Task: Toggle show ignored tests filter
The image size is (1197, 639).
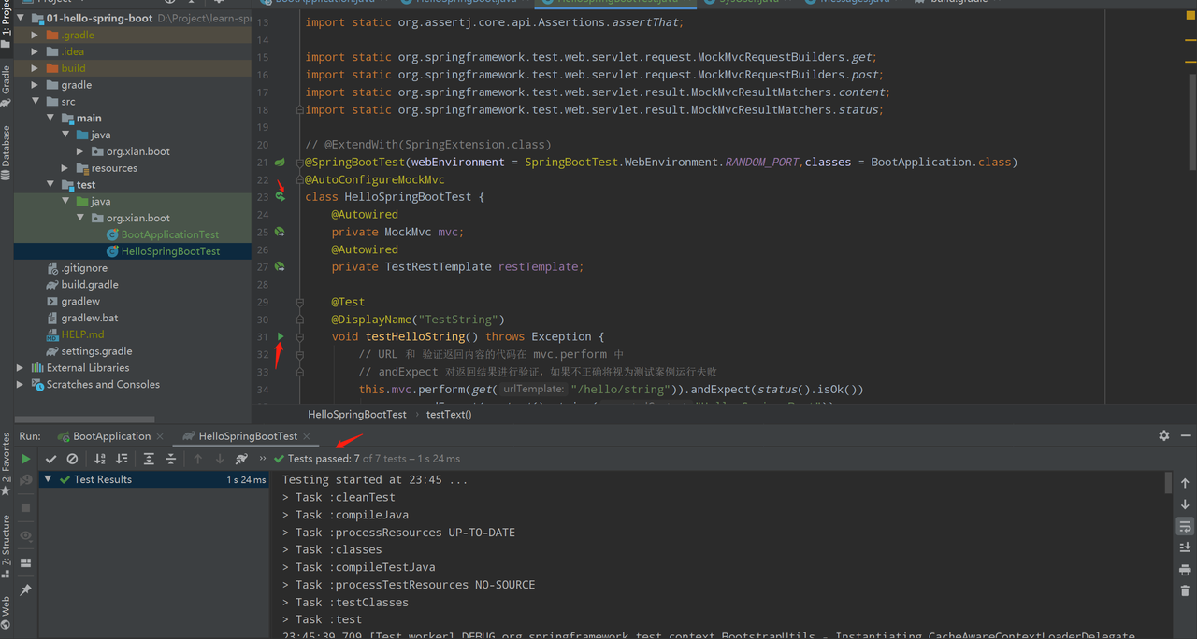Action: (x=72, y=459)
